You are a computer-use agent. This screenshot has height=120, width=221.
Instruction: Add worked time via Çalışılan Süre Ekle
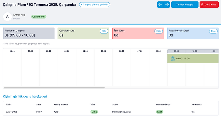pyautogui.click(x=104, y=31)
